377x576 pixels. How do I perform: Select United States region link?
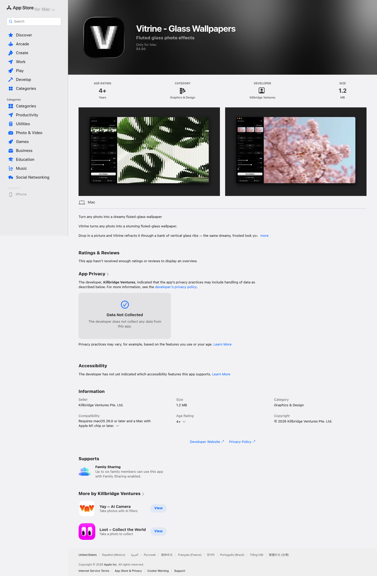pos(88,555)
